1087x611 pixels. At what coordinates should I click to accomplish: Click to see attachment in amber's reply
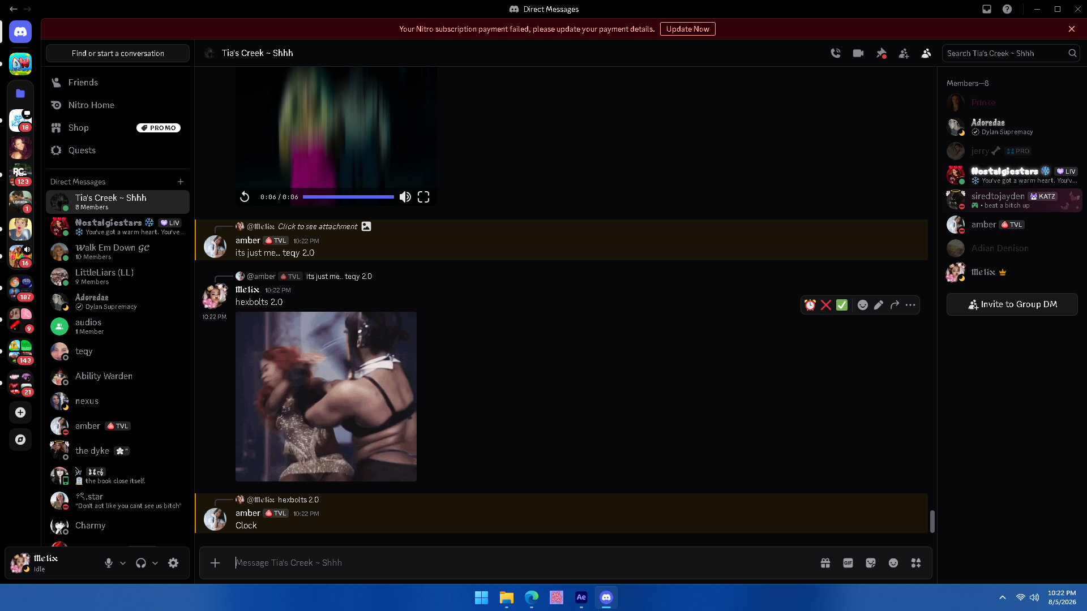318,226
